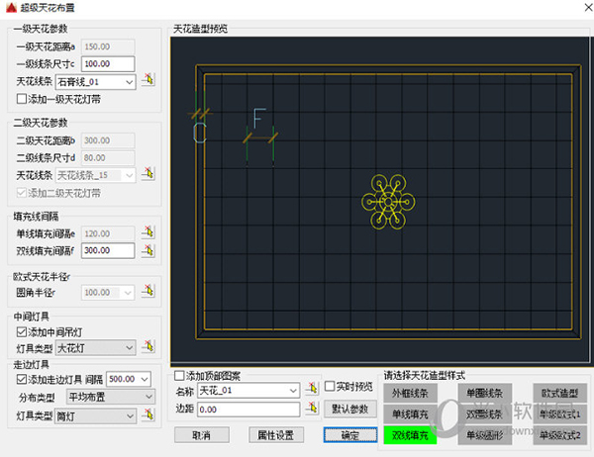This screenshot has width=594, height=457.
Task: Select 外框线条 ceiling style
Action: pyautogui.click(x=408, y=395)
